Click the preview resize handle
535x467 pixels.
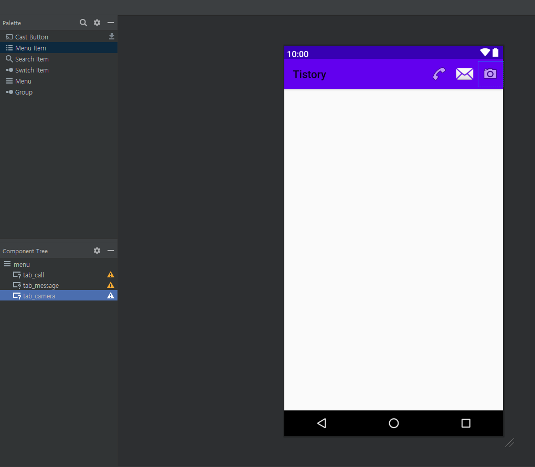click(x=510, y=443)
